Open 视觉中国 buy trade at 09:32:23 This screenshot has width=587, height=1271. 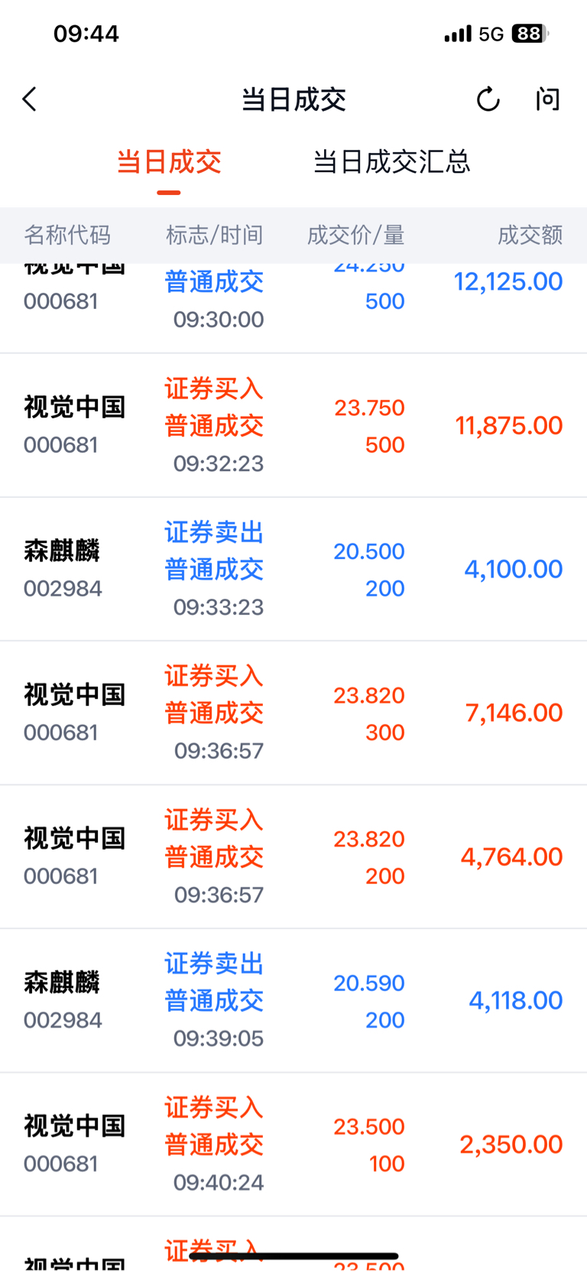pyautogui.click(x=293, y=426)
